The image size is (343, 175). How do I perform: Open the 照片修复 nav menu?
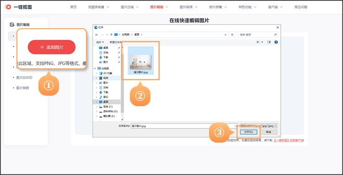218,7
